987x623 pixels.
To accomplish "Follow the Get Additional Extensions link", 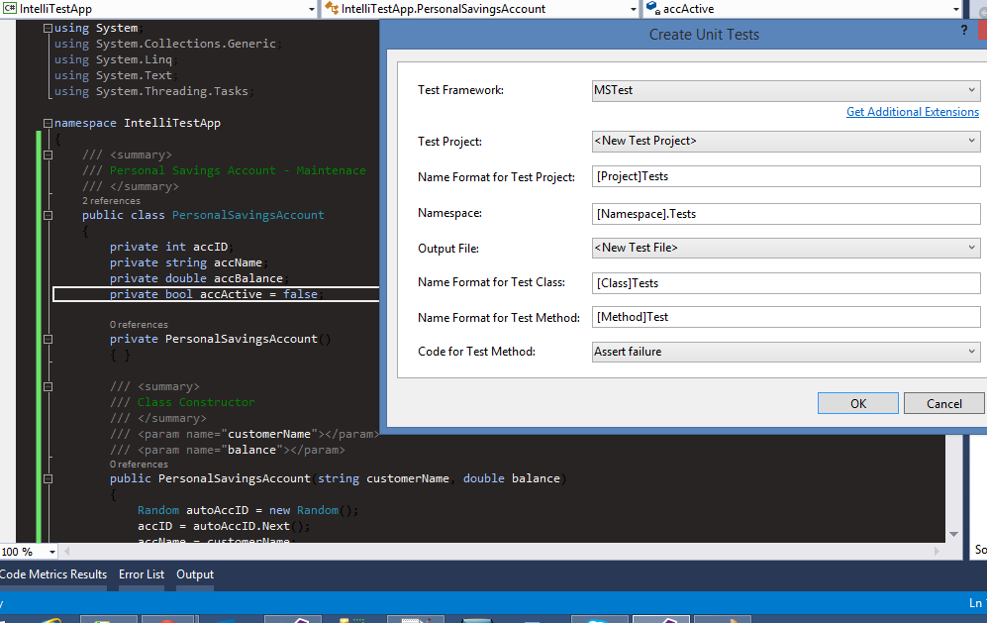I will (913, 112).
